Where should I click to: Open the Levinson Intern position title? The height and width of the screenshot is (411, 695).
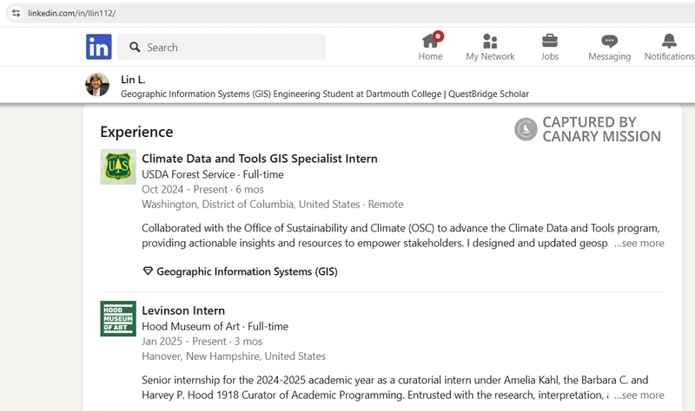183,310
